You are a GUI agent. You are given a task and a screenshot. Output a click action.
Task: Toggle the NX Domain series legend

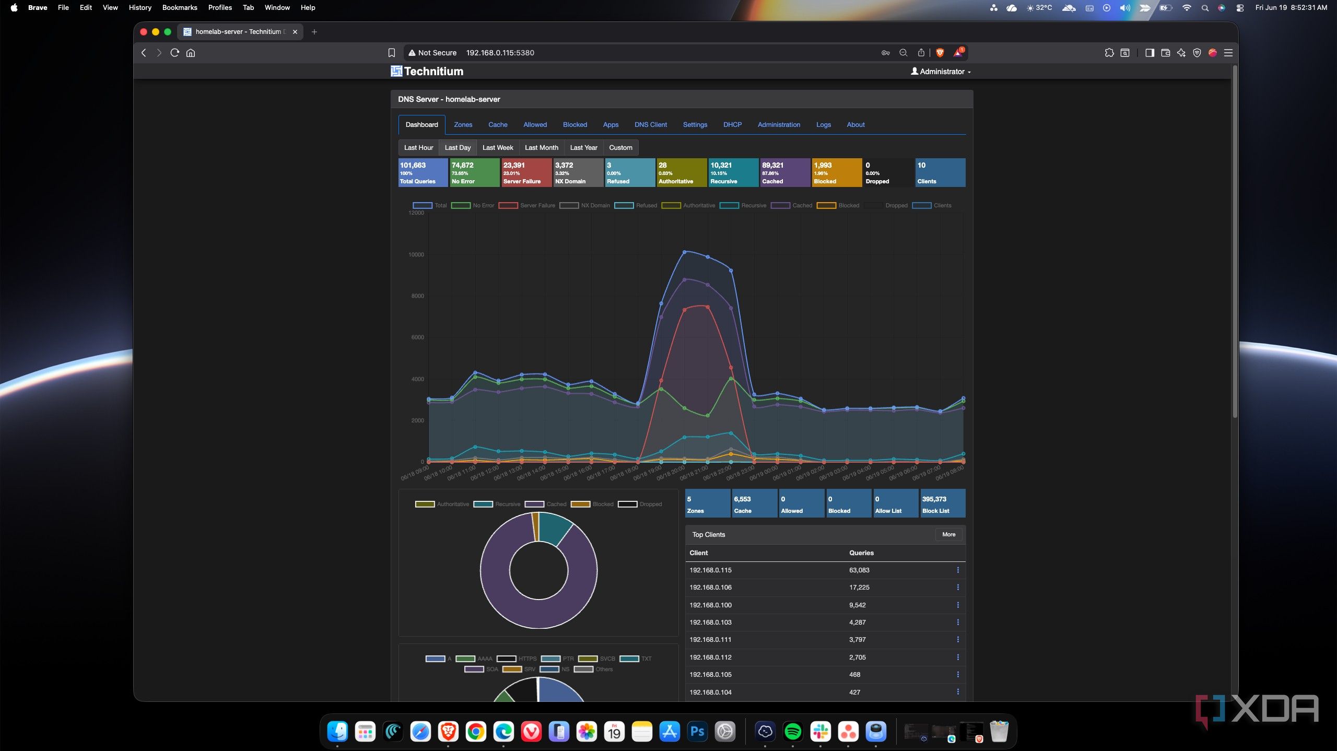point(585,206)
